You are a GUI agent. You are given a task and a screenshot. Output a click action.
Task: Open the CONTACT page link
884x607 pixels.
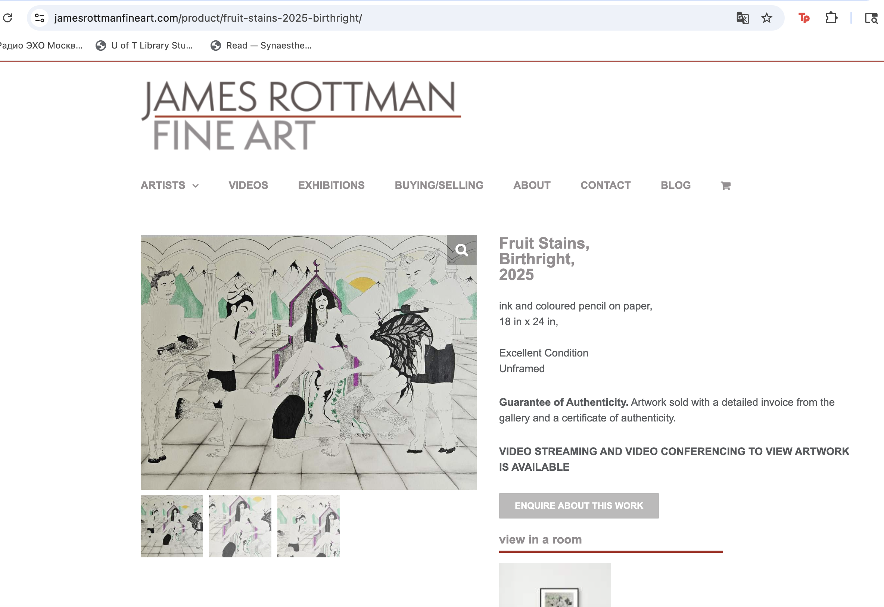click(x=605, y=185)
